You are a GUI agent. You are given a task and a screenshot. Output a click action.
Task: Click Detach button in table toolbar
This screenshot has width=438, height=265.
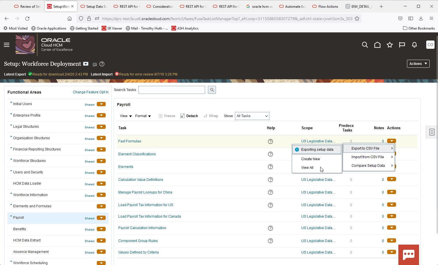coord(189,116)
